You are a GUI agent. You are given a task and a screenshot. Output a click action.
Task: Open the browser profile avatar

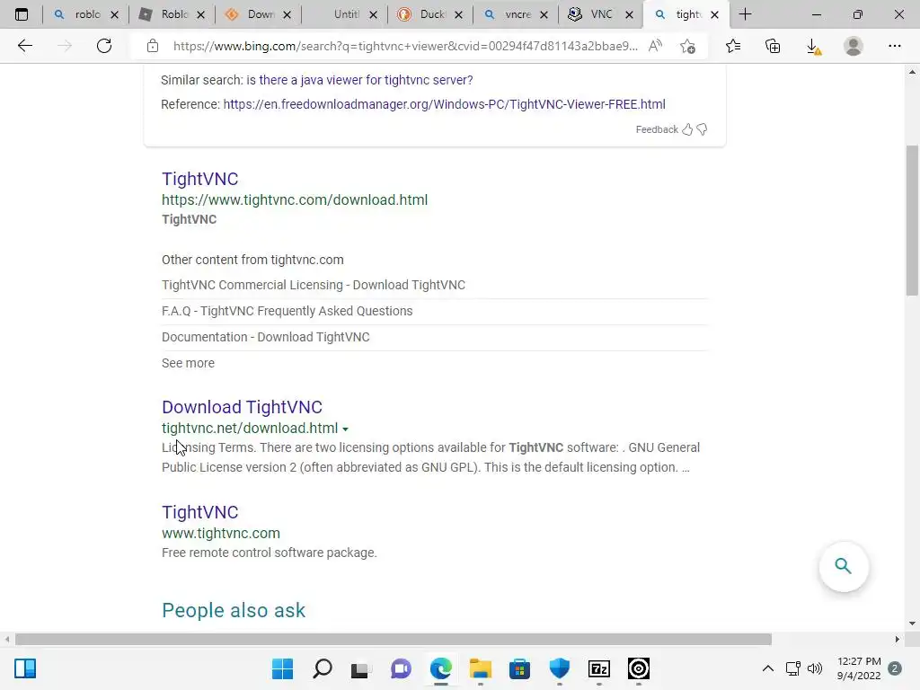[x=854, y=46]
